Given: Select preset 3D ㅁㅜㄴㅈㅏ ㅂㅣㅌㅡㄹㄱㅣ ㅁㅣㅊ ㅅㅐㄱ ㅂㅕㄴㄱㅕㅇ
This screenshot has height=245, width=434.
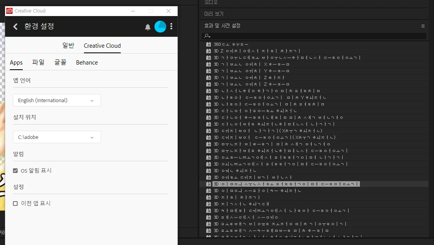Looking at the screenshot, I should click(272, 144).
